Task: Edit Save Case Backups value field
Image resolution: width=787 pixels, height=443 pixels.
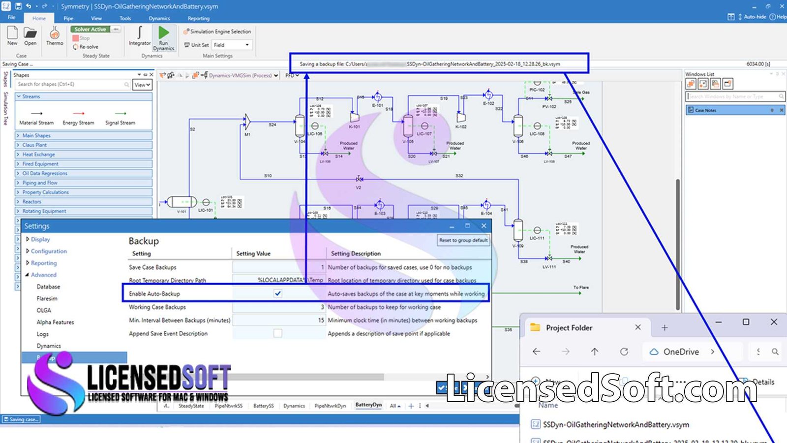Action: (x=278, y=267)
